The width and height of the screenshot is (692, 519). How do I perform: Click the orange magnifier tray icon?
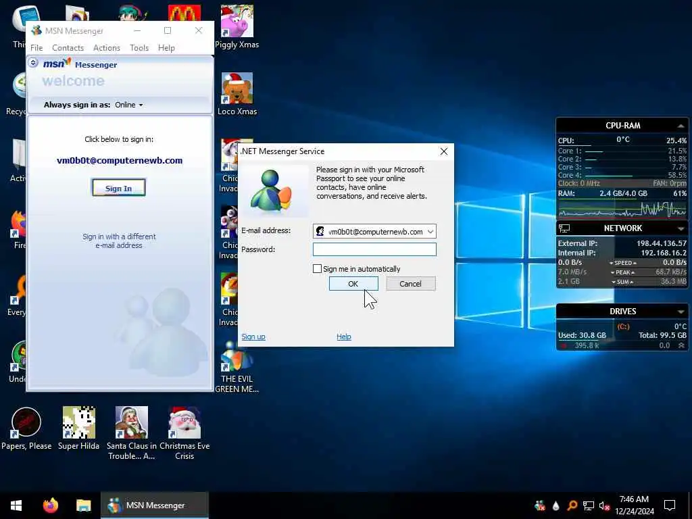click(572, 505)
